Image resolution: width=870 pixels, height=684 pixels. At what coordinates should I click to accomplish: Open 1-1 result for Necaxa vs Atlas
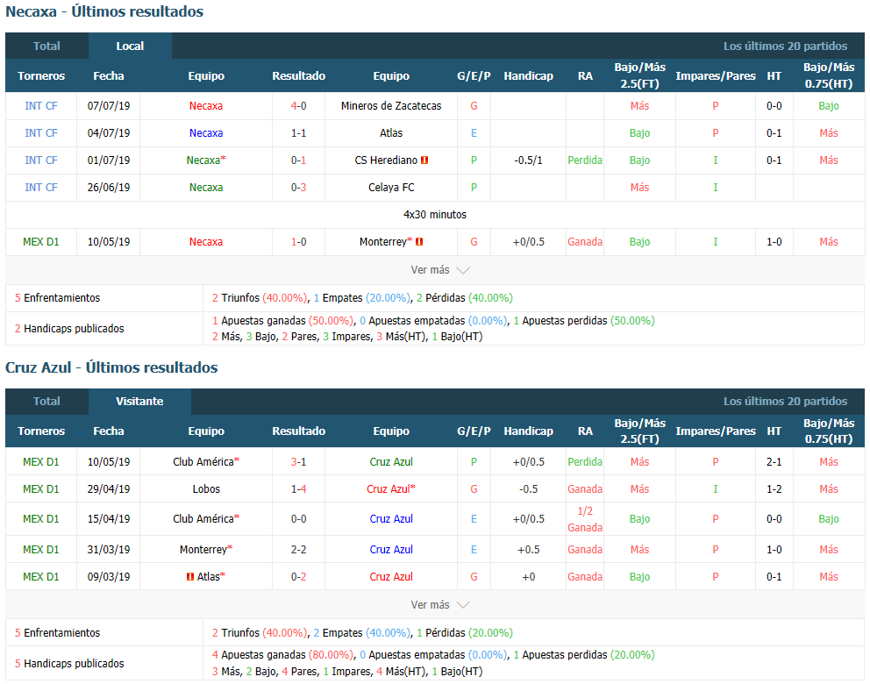[x=298, y=133]
